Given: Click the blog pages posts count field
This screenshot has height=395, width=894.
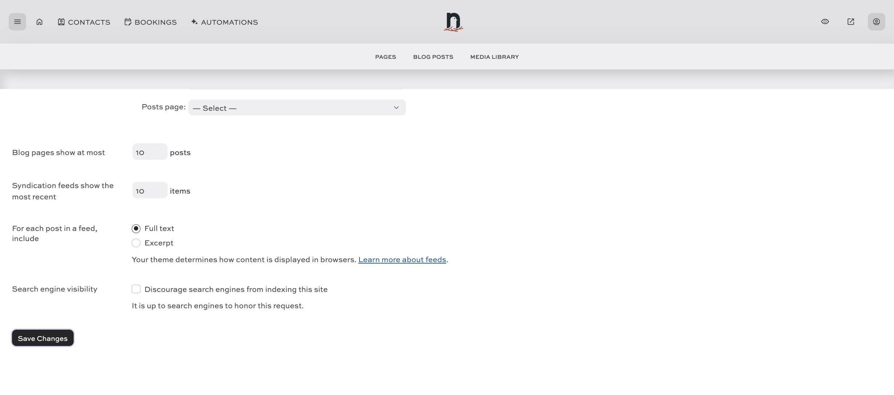Looking at the screenshot, I should click(149, 152).
